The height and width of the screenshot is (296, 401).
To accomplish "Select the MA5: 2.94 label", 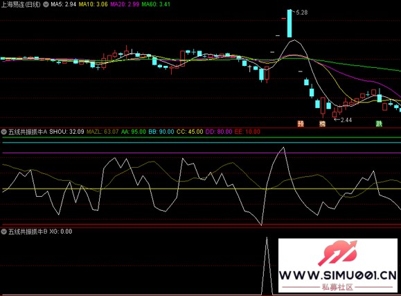I will [x=63, y=4].
